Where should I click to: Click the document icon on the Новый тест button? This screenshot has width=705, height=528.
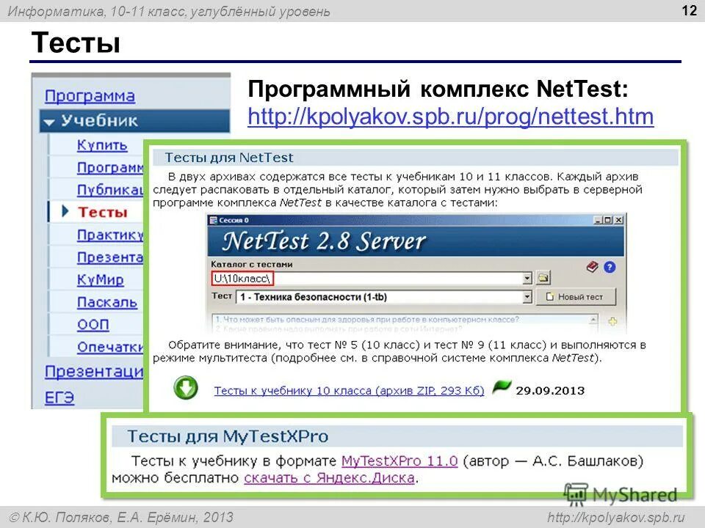(x=551, y=296)
